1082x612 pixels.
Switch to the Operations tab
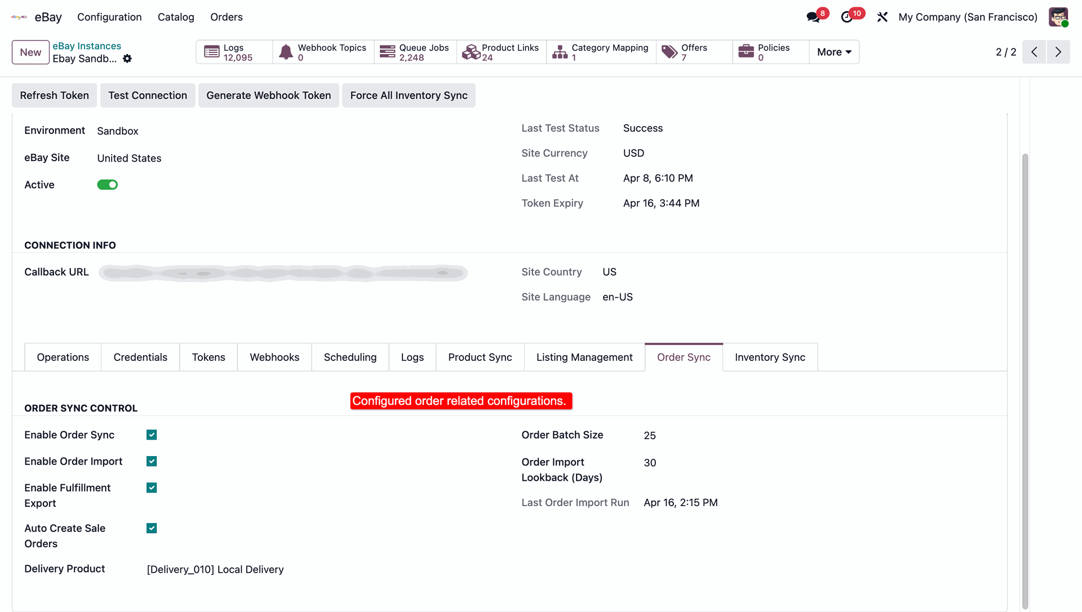point(63,357)
